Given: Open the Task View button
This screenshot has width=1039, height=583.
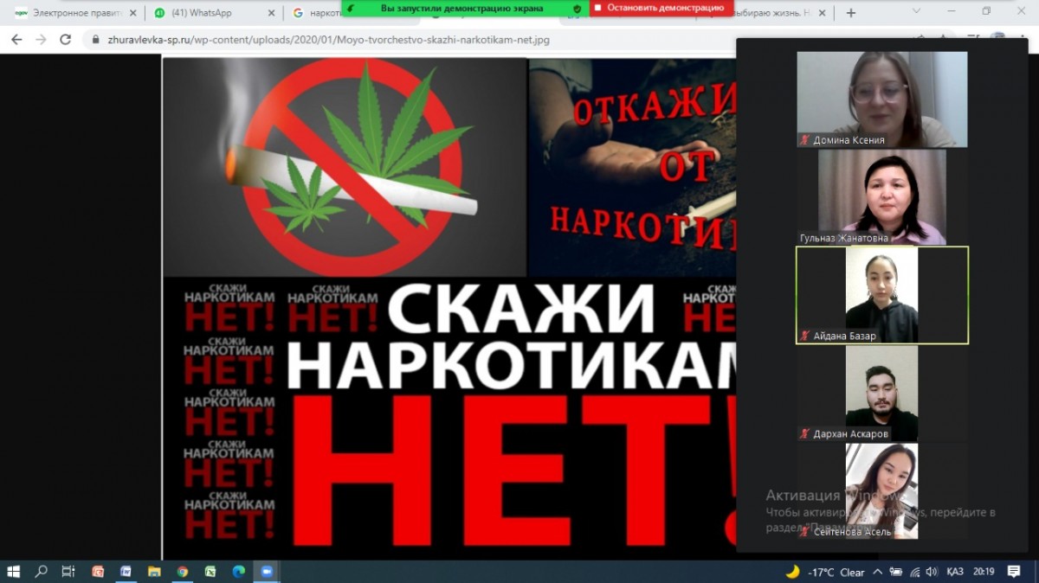Looking at the screenshot, I should [68, 572].
